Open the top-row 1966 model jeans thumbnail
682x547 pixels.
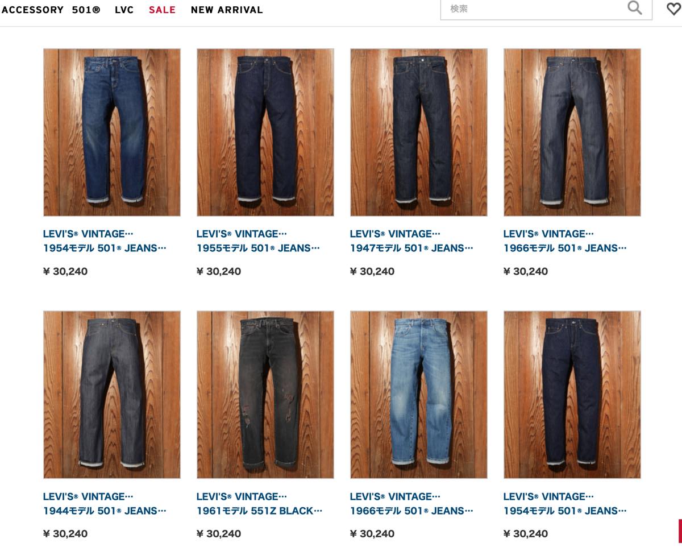tap(572, 132)
